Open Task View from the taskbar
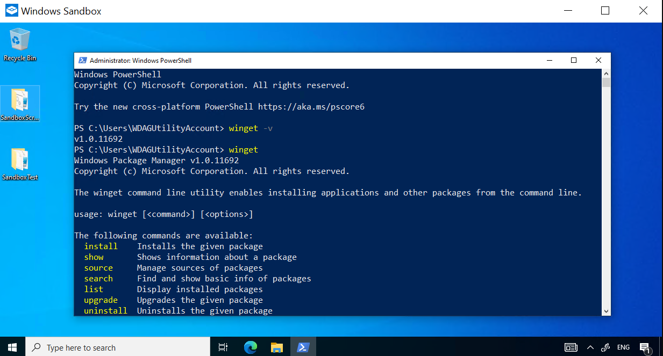The width and height of the screenshot is (663, 356). 223,347
